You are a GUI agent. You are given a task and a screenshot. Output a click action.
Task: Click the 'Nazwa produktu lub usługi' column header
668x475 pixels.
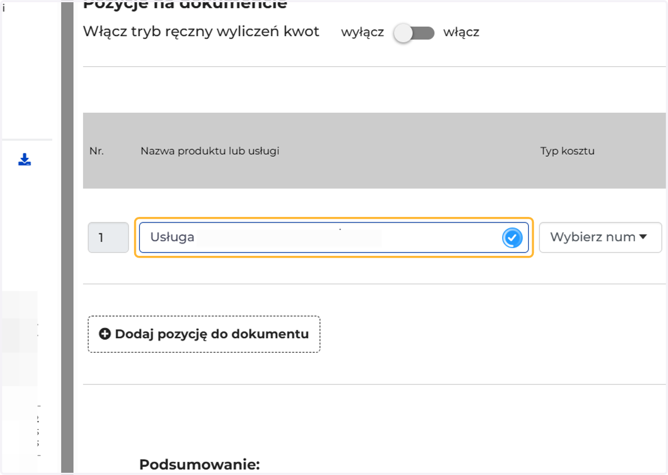[210, 151]
